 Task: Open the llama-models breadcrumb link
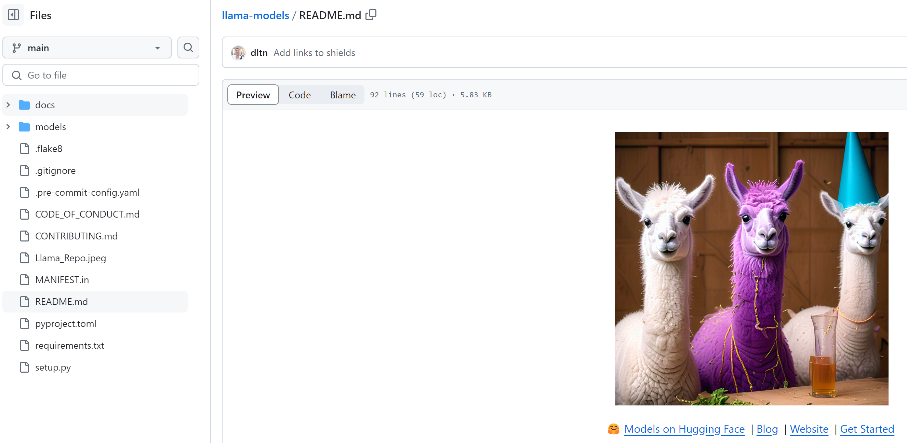point(255,15)
